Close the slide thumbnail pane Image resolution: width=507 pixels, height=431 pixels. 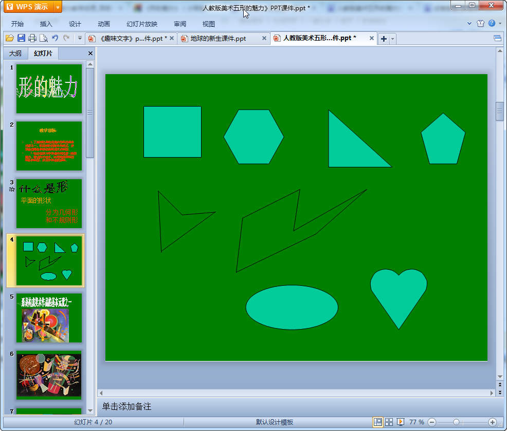tap(90, 54)
